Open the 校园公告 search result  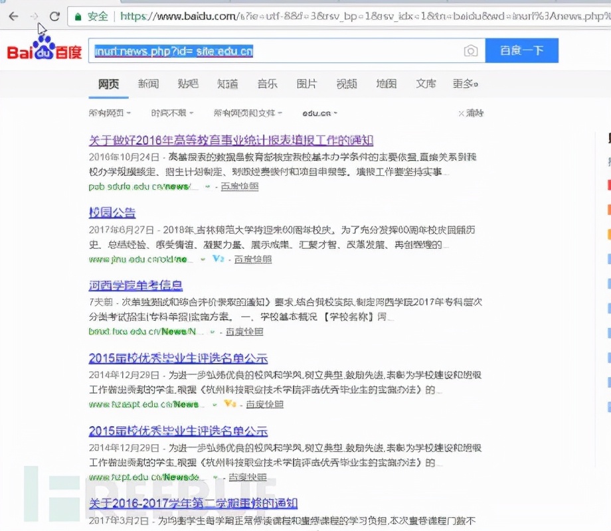point(112,212)
